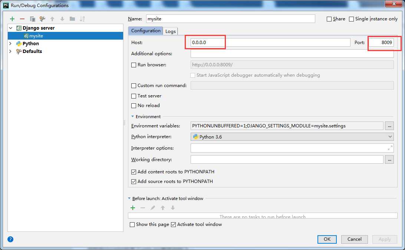Select the Python tree row

pyautogui.click(x=65, y=44)
